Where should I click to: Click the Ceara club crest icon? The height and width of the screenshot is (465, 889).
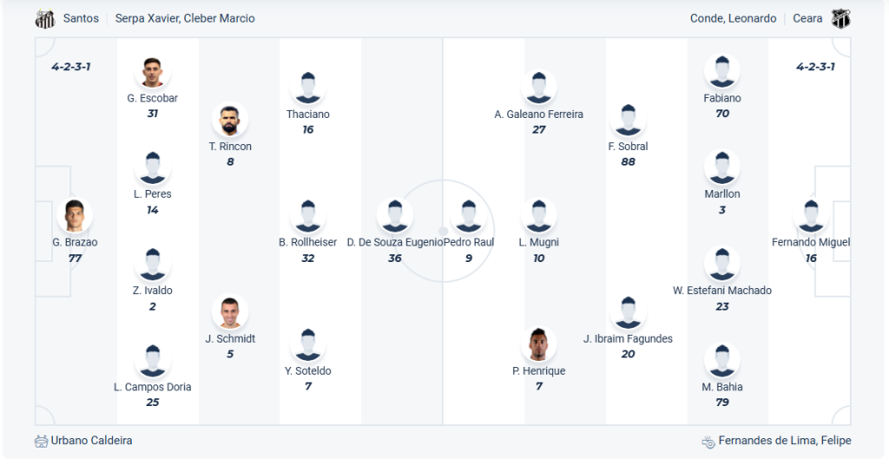coord(840,18)
